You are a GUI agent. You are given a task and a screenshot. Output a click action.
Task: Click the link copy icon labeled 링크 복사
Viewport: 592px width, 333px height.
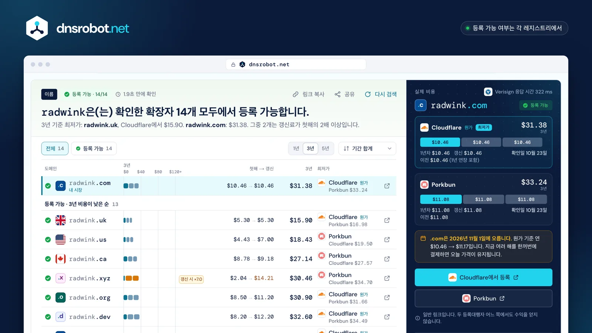point(296,94)
